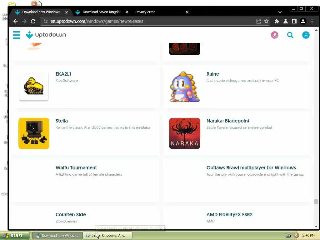Close the Download Seven Kingdoms tab
320x240 pixels.
(x=127, y=12)
